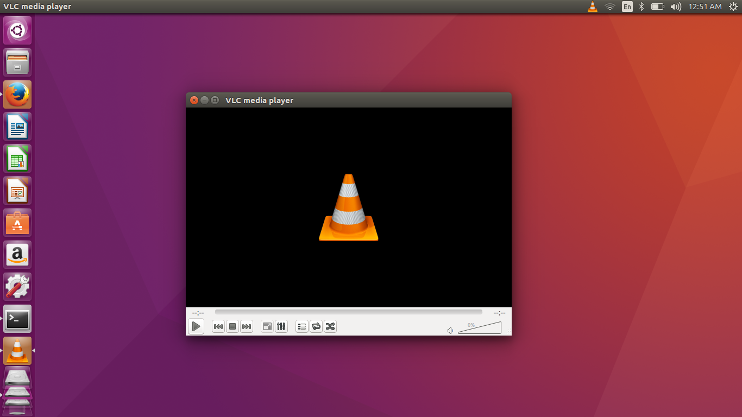Screen dimensions: 742x417
Task: Open the Terminal from the launcher
Action: point(17,319)
